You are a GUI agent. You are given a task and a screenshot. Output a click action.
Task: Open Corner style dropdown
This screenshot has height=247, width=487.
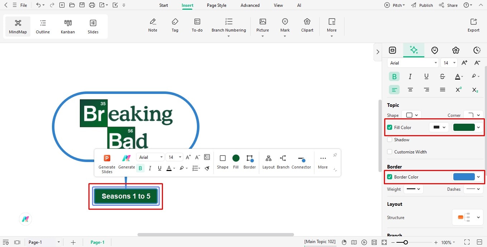click(473, 115)
